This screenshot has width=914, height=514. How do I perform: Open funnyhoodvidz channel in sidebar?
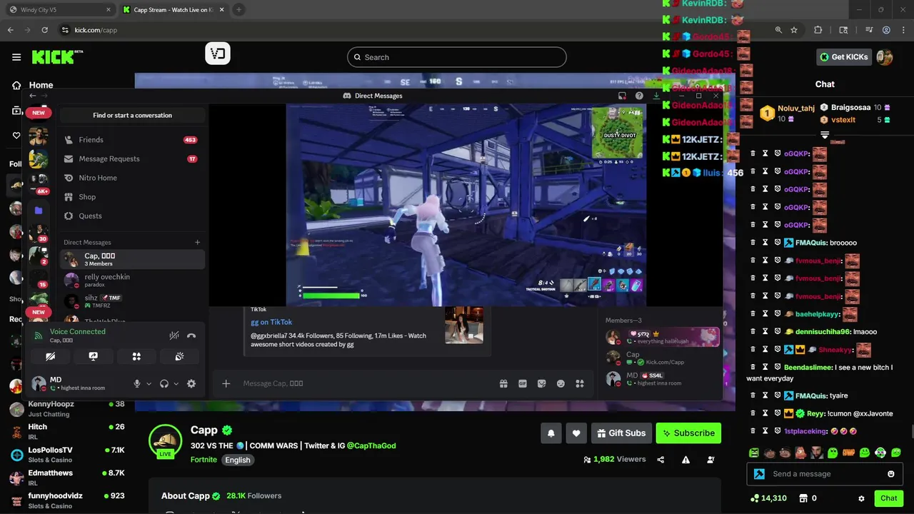(x=66, y=500)
